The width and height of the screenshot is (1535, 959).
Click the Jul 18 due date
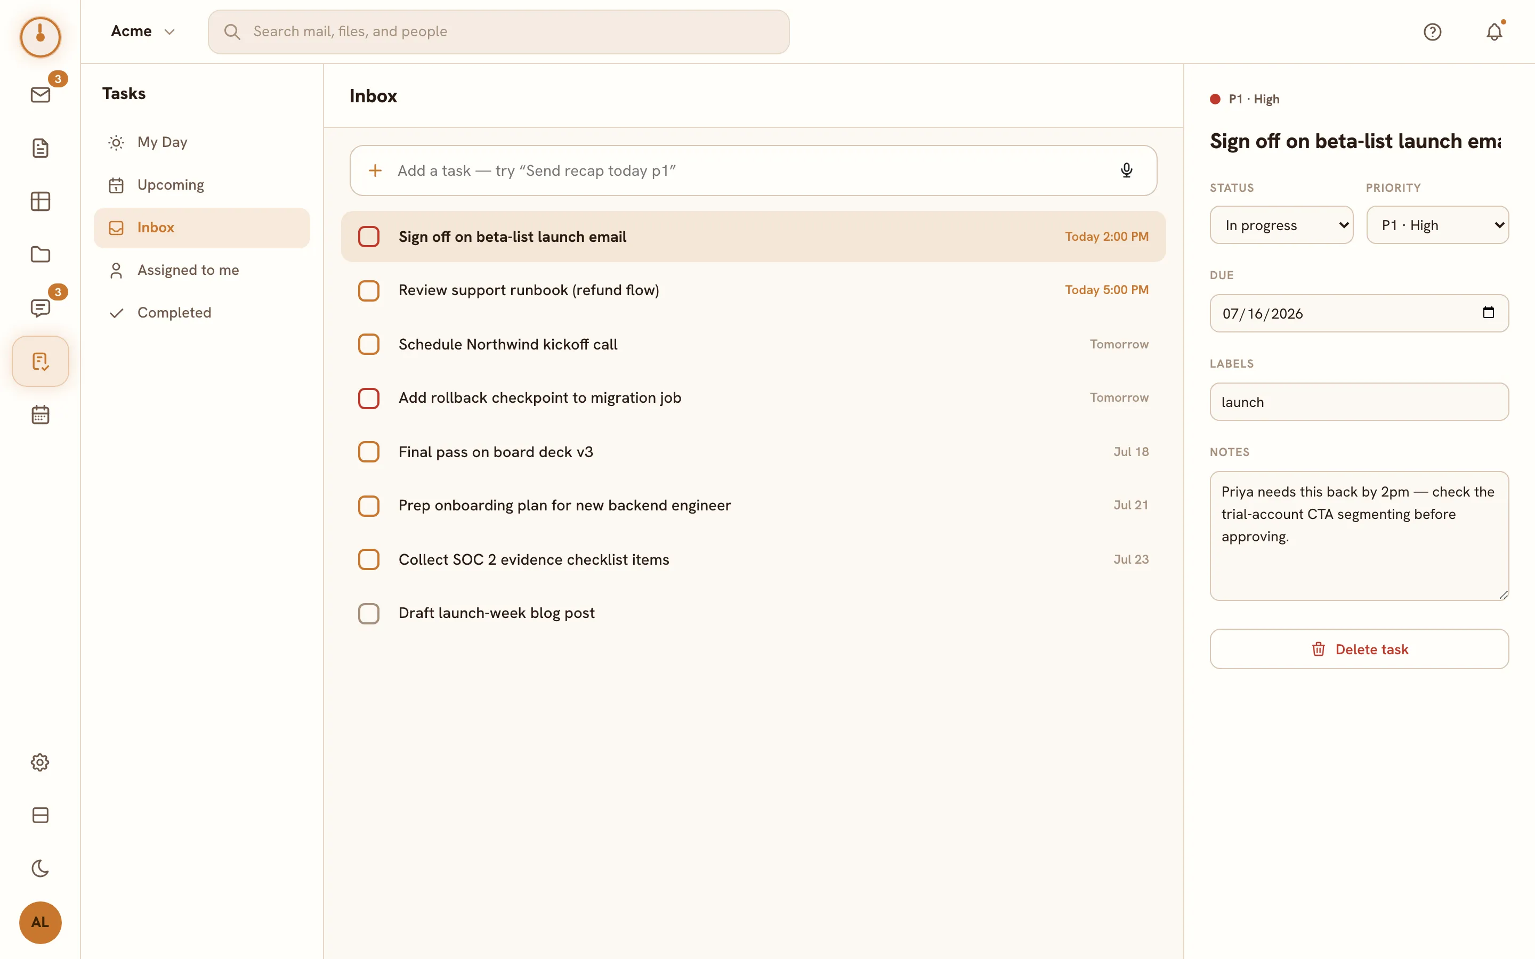click(x=1131, y=452)
